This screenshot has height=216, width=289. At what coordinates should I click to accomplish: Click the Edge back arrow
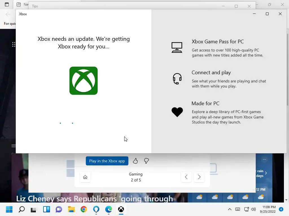tap(8, 14)
